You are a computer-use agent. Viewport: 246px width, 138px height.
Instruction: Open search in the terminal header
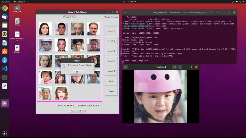pyautogui.click(x=212, y=12)
